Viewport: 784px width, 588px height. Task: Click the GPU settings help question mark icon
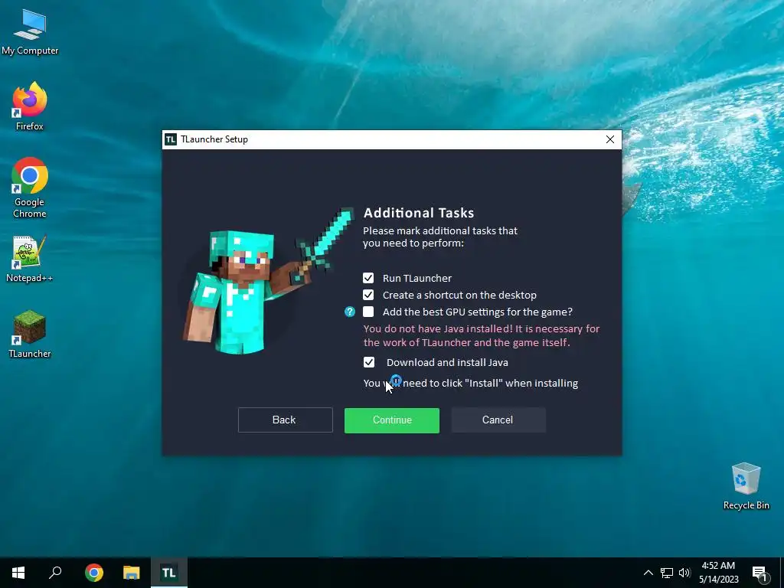pos(349,312)
